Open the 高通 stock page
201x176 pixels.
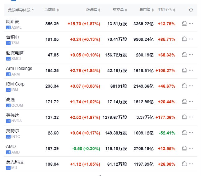pyautogui.click(x=10, y=100)
